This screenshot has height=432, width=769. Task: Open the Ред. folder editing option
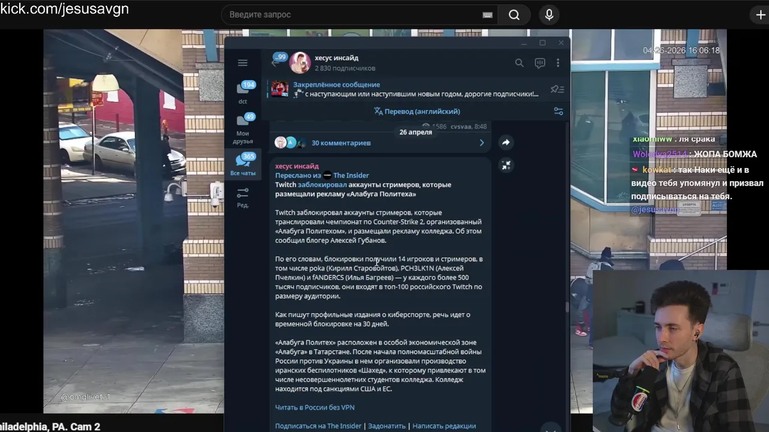243,197
